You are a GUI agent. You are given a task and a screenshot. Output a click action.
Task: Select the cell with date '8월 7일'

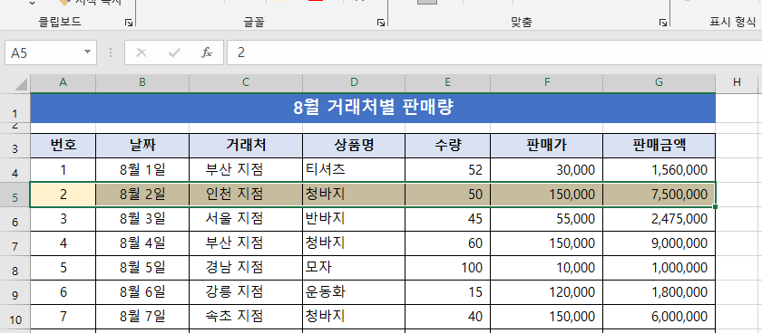point(142,318)
